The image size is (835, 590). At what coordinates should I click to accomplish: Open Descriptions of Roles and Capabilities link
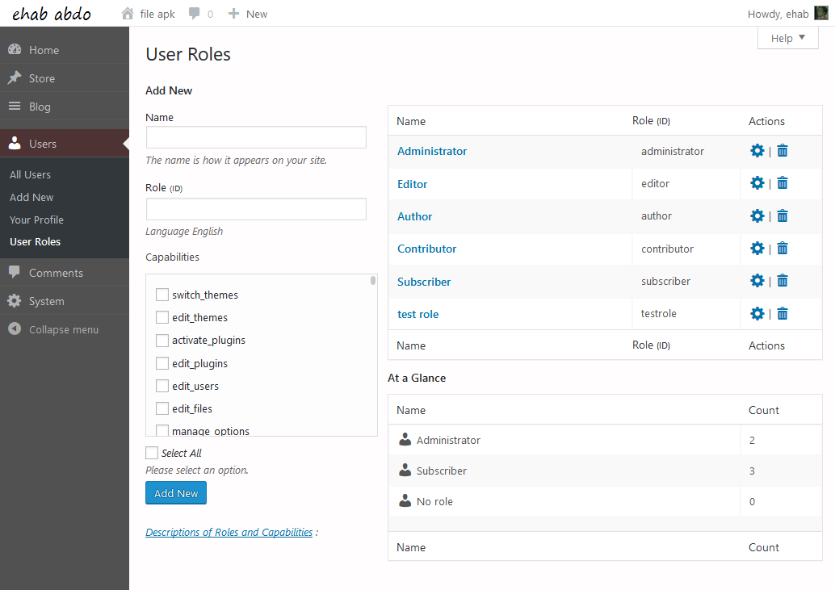coord(229,532)
